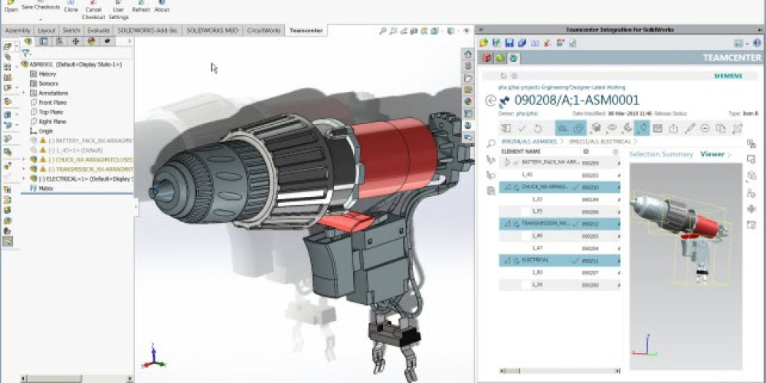Expand the TRANSMISSION_NX-ARRAGMNT tree node

[24, 169]
